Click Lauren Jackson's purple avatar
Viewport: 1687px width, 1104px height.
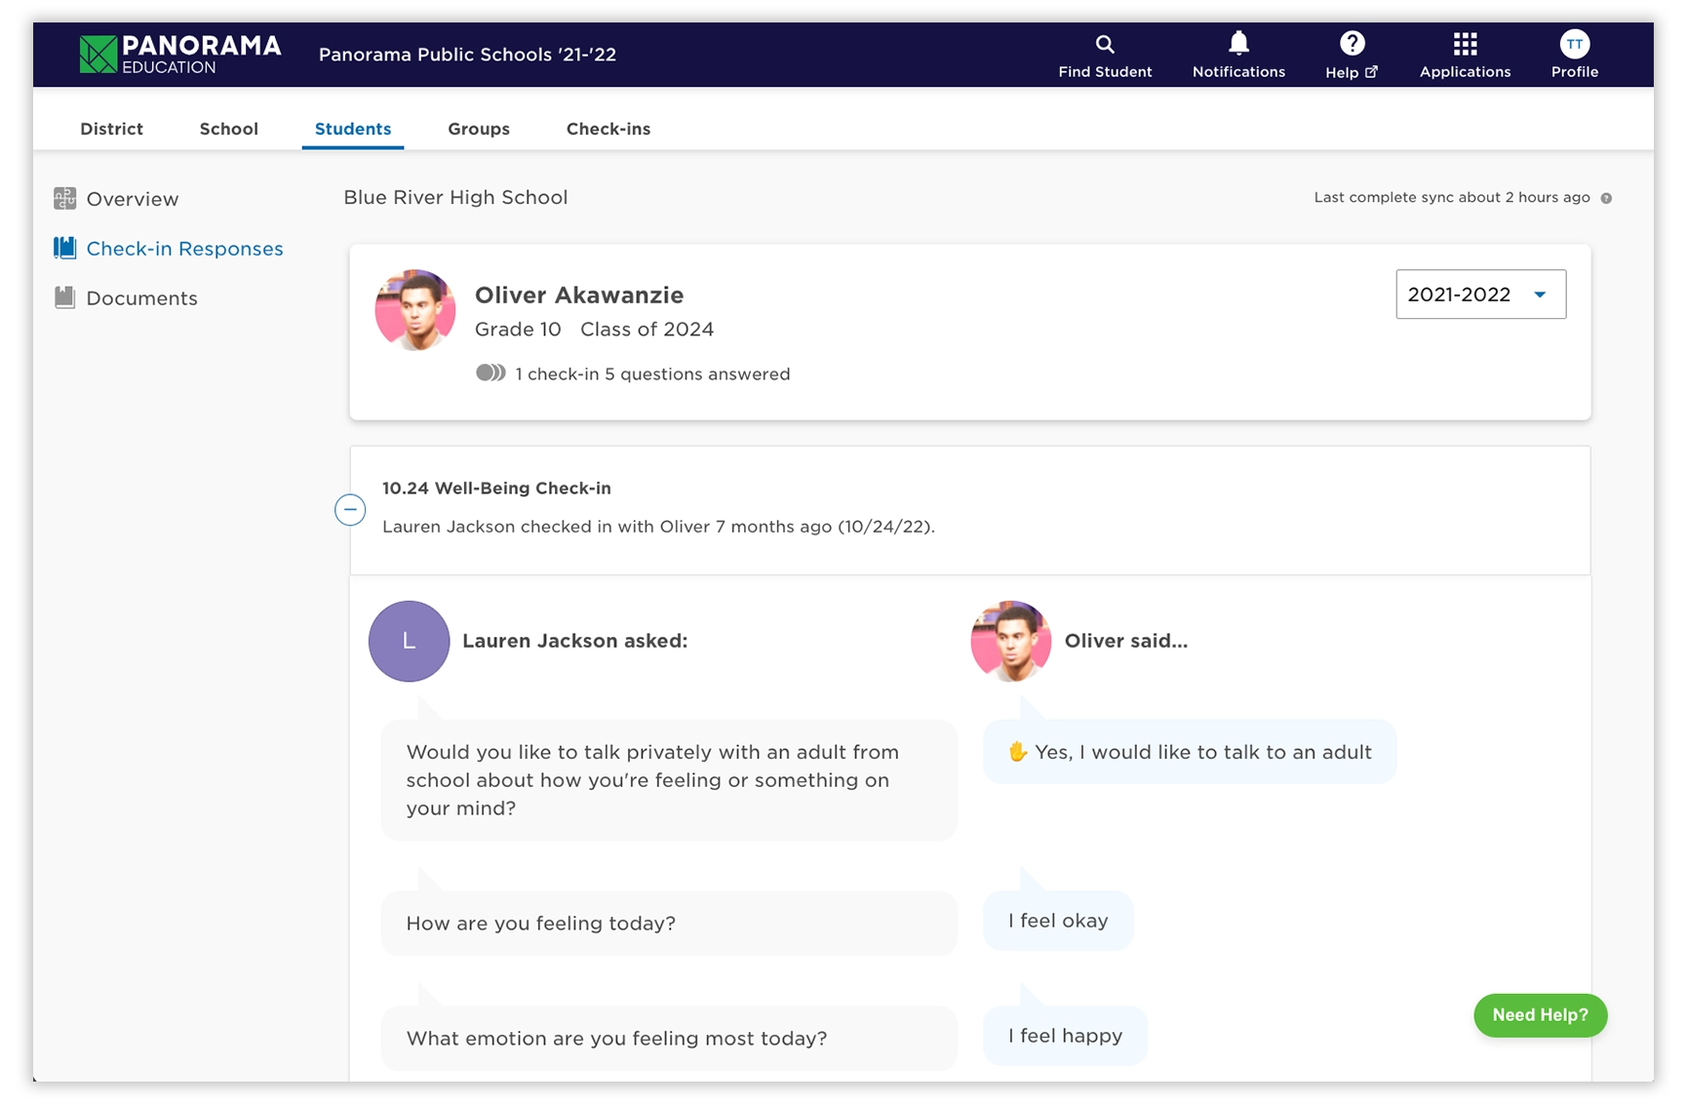(x=409, y=641)
